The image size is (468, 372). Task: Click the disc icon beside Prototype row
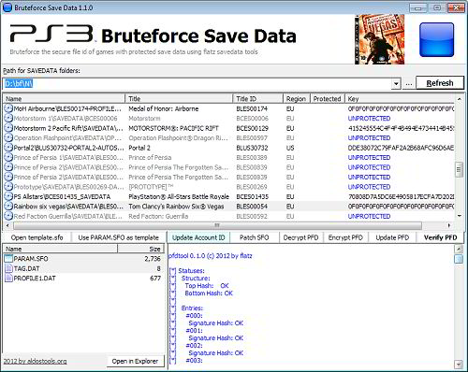[8, 187]
